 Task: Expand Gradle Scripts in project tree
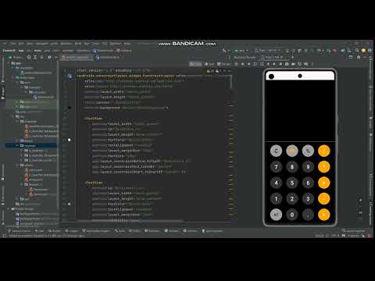[9, 208]
